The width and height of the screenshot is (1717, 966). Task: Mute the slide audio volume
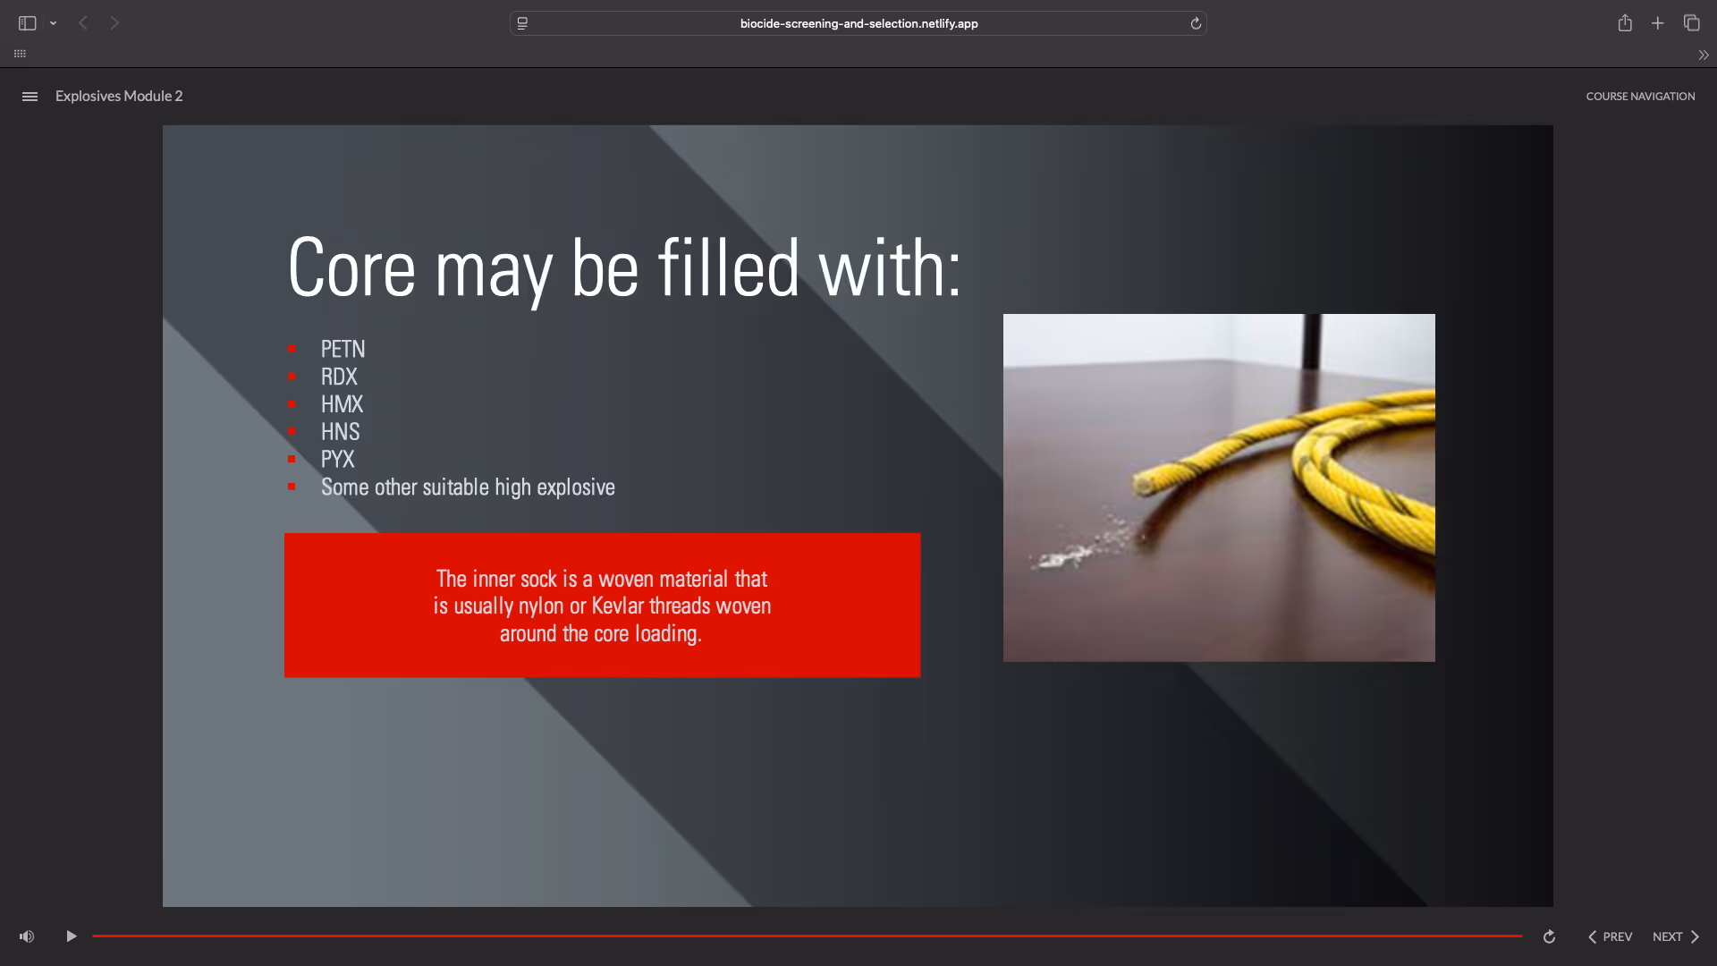tap(27, 936)
